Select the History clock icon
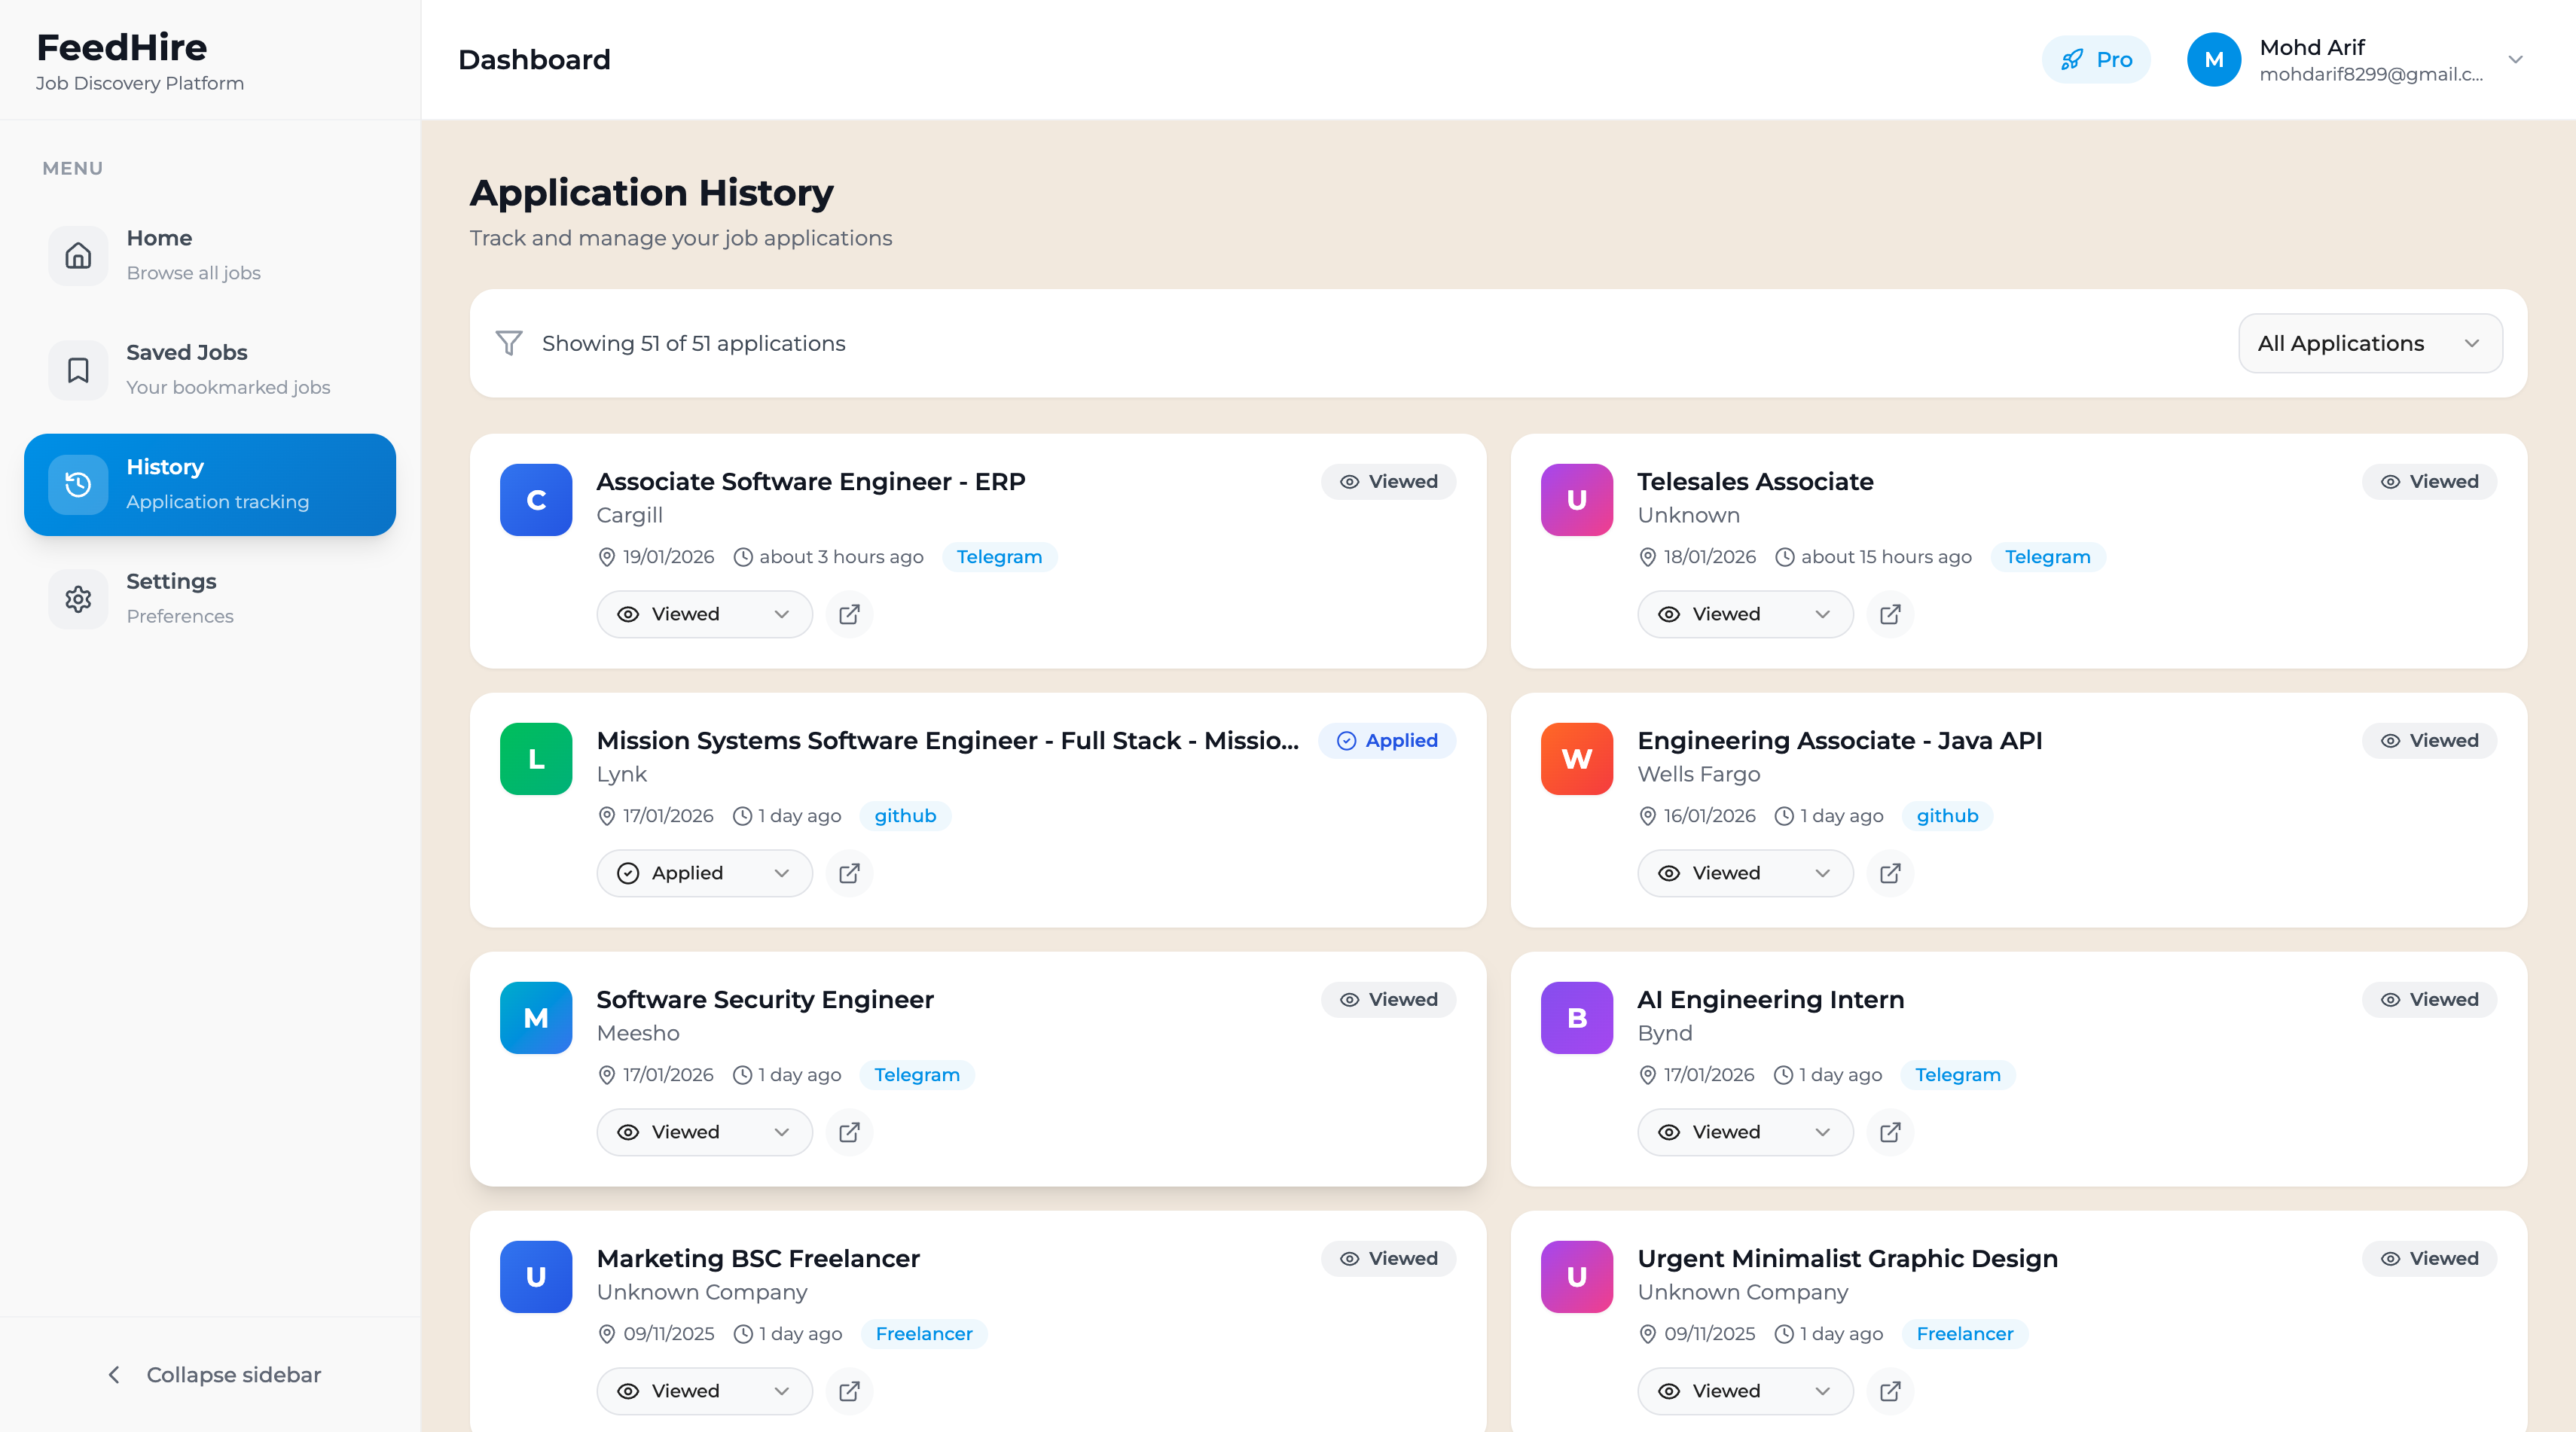The height and width of the screenshot is (1432, 2576). (77, 483)
